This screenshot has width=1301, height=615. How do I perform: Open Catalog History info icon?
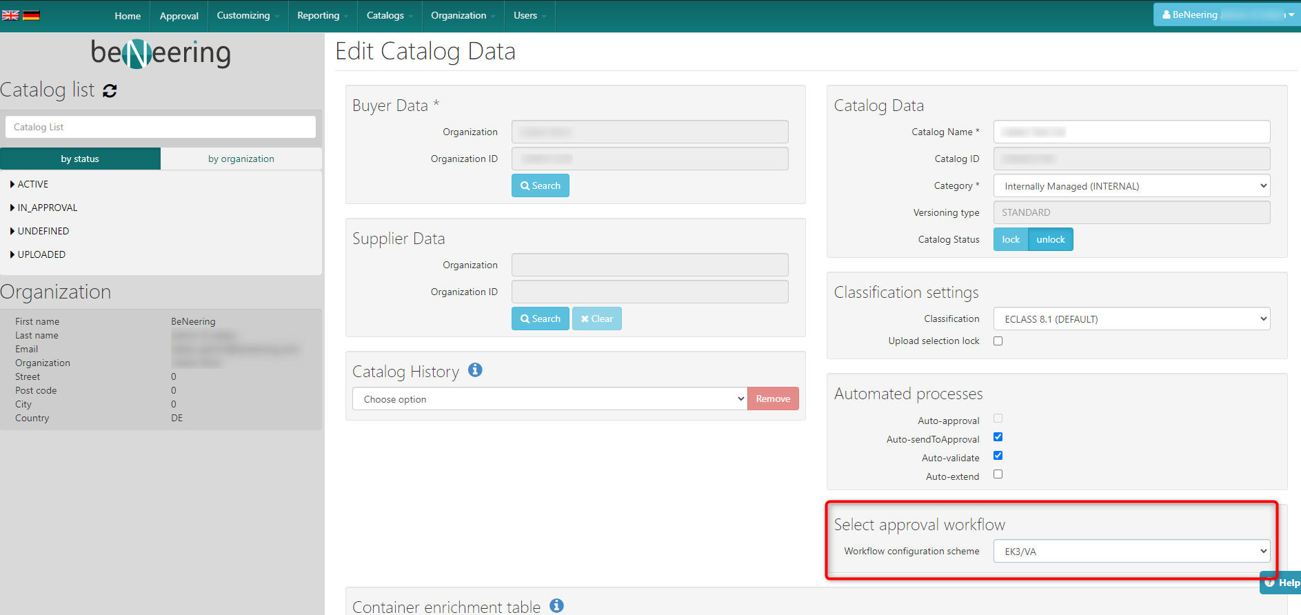point(475,370)
